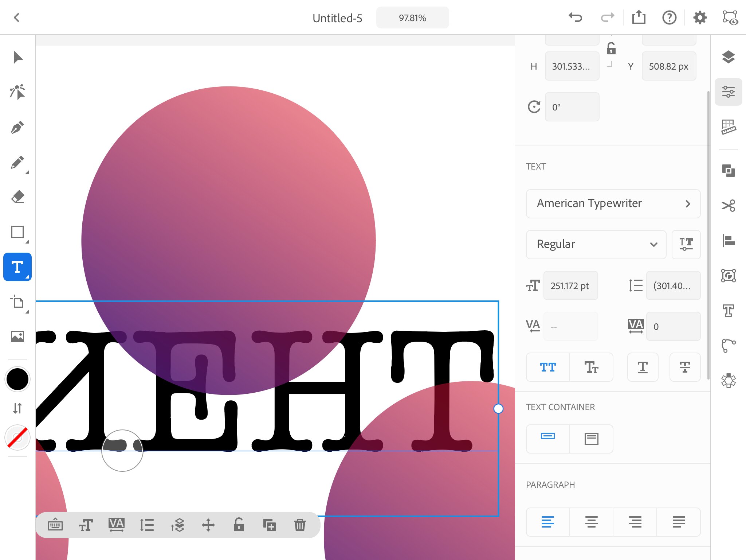The height and width of the screenshot is (560, 746).
Task: Open the 97.81% zoom level menu
Action: click(x=412, y=17)
